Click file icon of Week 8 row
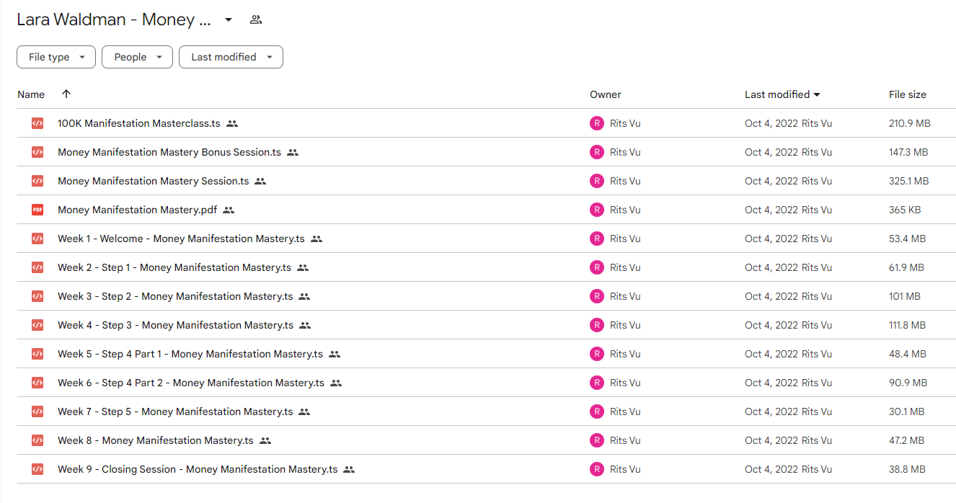This screenshot has height=503, width=956. pos(37,440)
